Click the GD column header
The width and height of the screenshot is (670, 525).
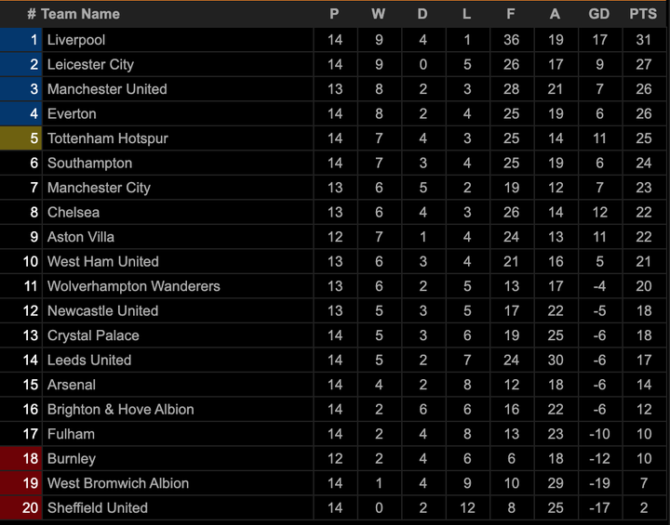[x=599, y=14]
